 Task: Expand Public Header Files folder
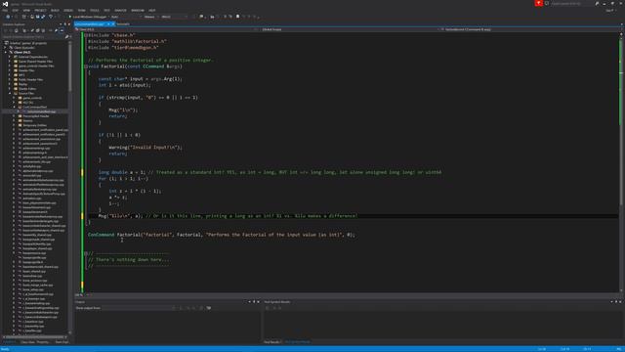[x=10, y=79]
